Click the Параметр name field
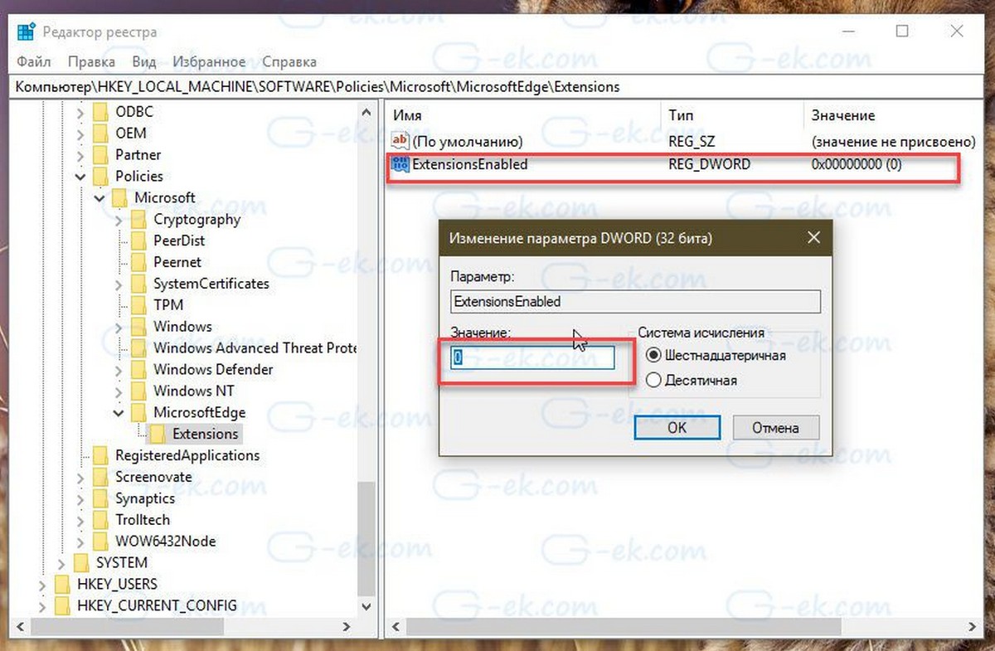This screenshot has height=651, width=995. point(635,302)
